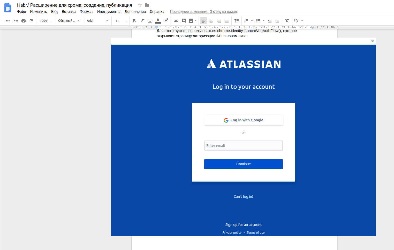Open the Дополнения menu
The image size is (394, 250).
(135, 12)
